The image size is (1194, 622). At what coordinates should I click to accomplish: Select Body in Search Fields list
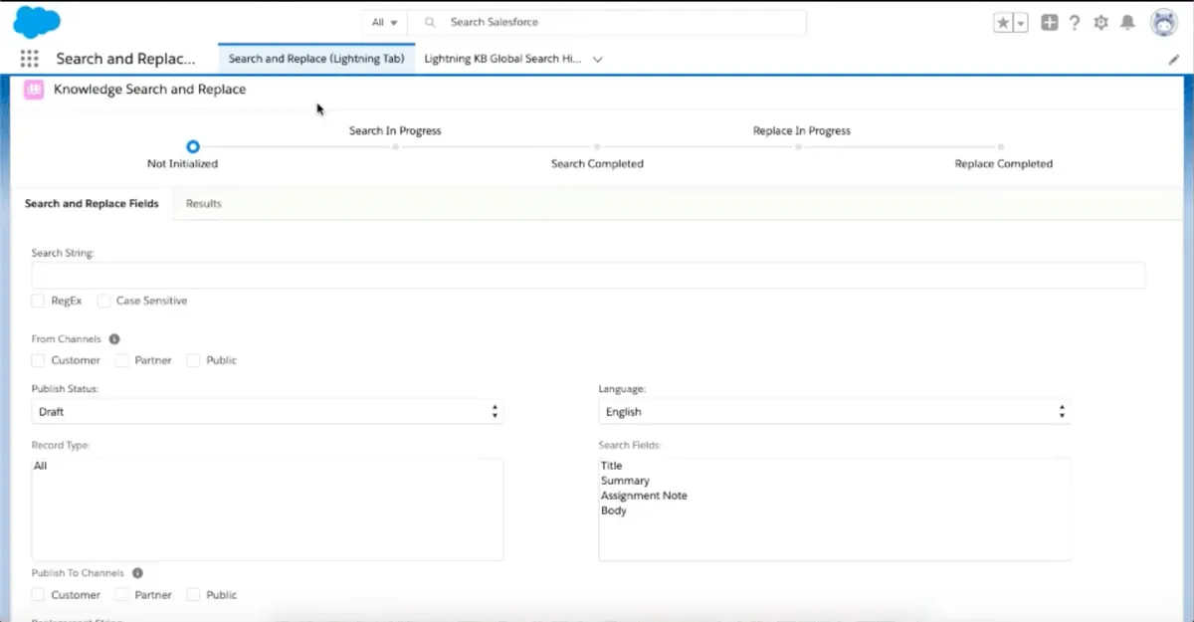tap(614, 511)
